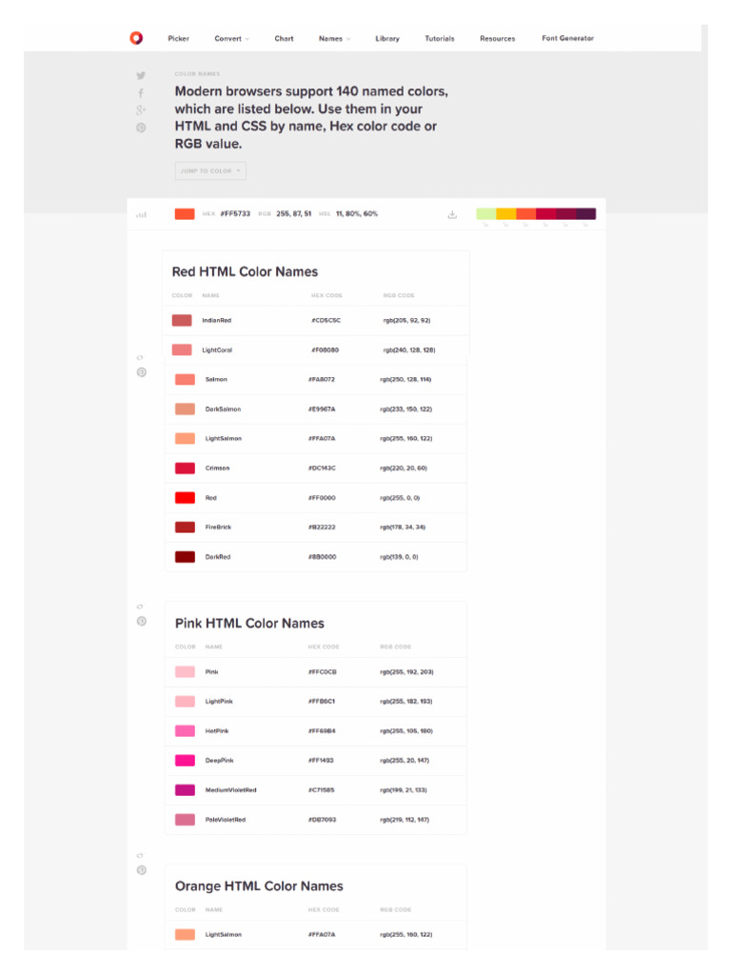
Task: Click the HTML Color Codes logo
Action: 136,38
